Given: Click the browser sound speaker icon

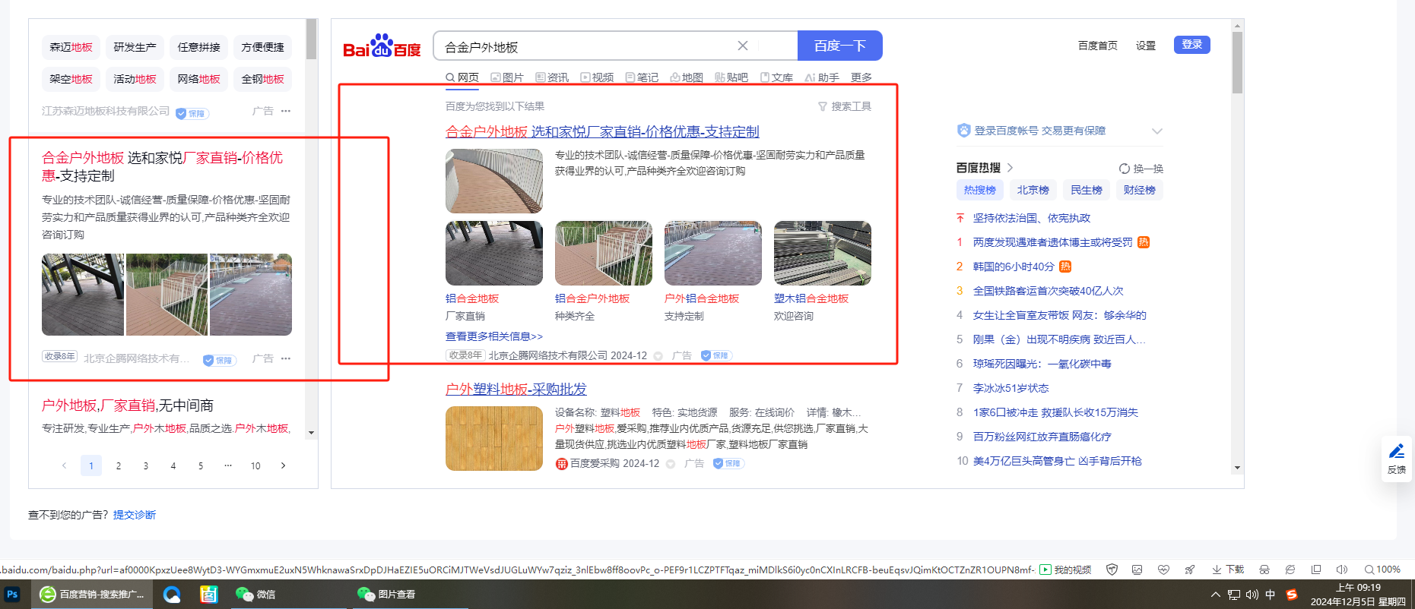Looking at the screenshot, I should click(1342, 570).
